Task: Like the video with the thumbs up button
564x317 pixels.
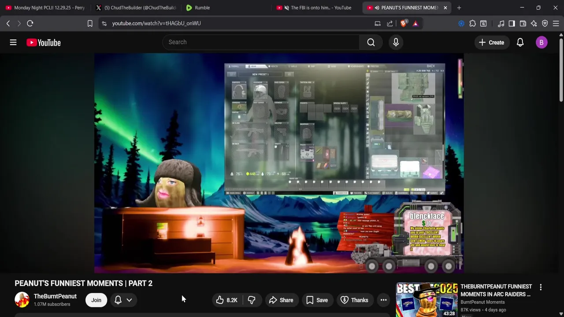Action: coord(227,300)
